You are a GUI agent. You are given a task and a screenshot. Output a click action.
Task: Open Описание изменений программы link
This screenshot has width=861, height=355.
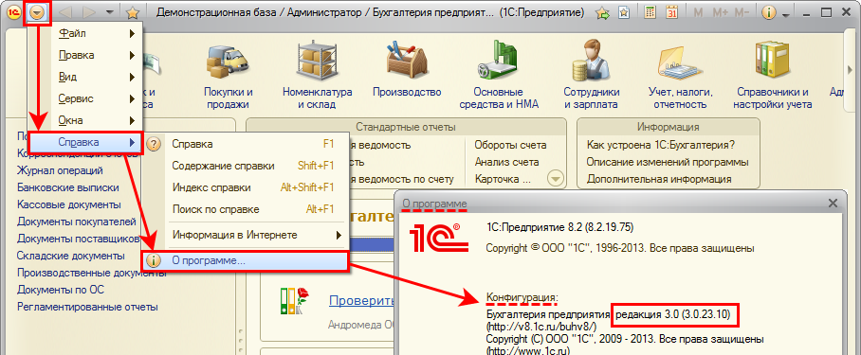coord(668,162)
